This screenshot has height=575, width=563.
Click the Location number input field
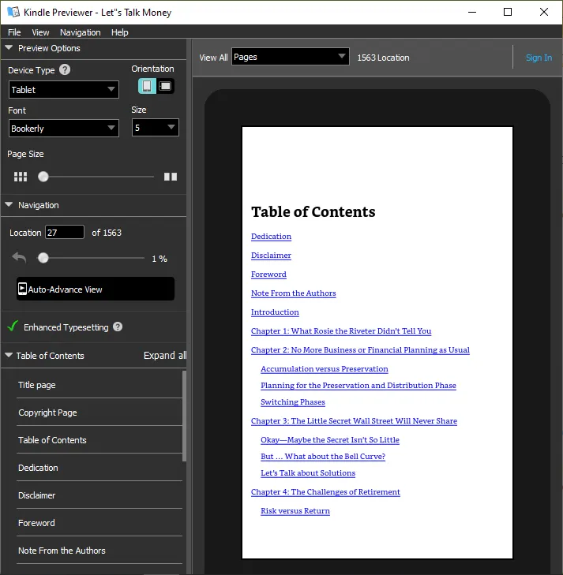(65, 232)
